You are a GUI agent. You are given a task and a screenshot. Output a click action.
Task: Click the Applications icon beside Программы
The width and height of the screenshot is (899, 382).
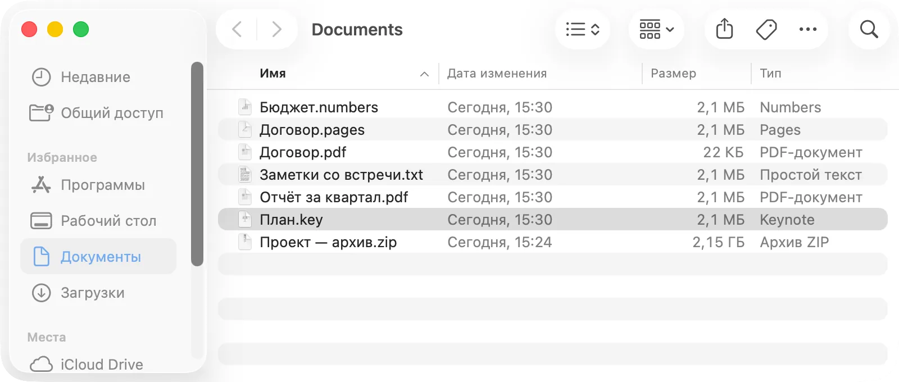coord(41,185)
